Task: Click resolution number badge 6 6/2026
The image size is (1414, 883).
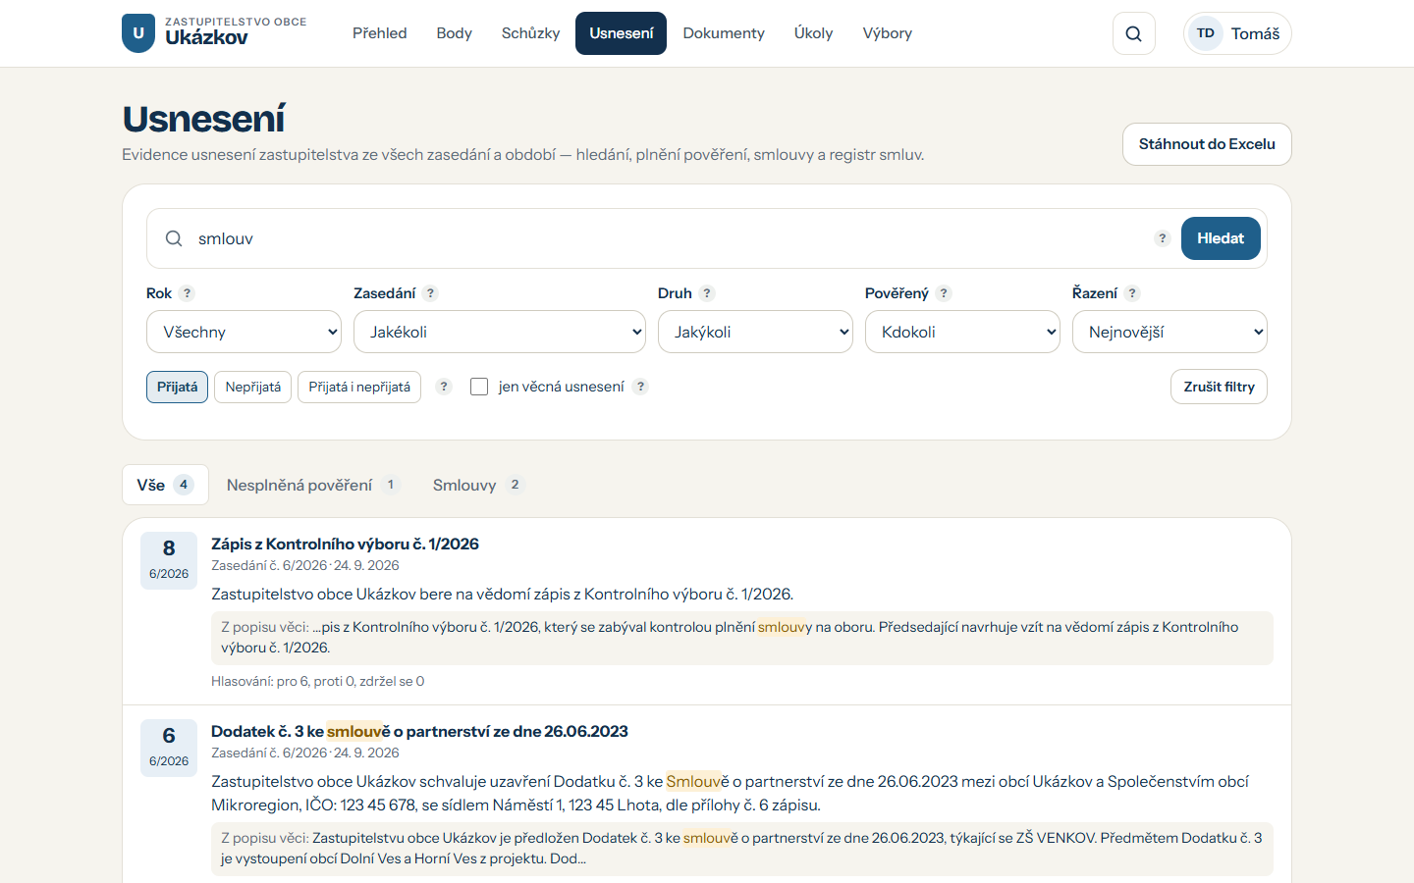Action: (x=169, y=748)
